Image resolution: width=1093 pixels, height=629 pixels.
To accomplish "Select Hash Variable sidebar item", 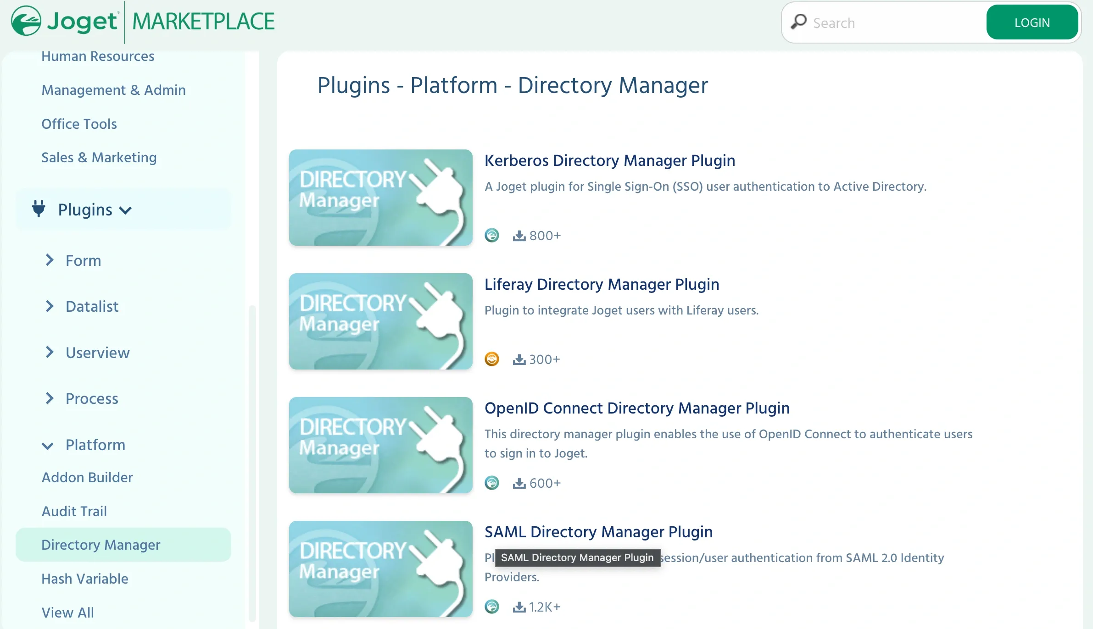I will [x=85, y=579].
